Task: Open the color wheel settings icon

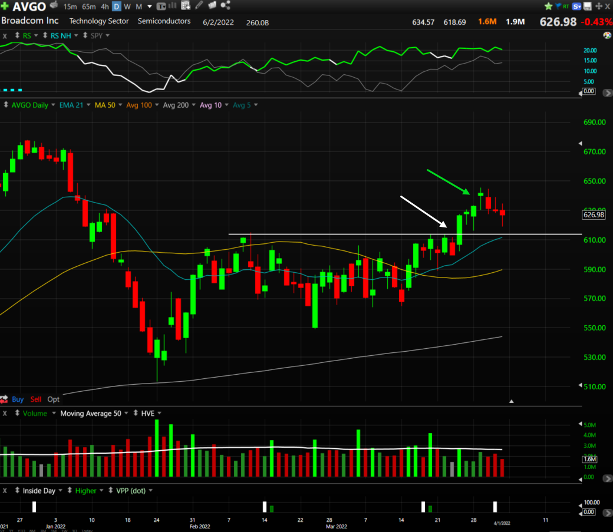Action: click(607, 35)
